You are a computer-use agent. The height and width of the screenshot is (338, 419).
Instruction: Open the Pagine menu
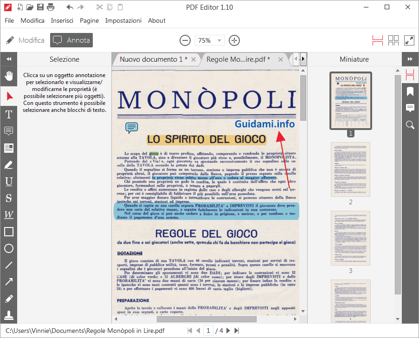coord(89,20)
